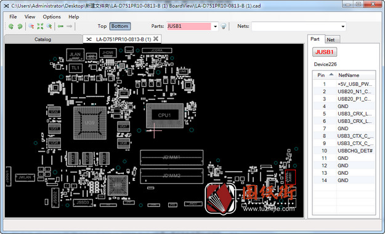Screen dimensions: 385x234
Task: Select pin 12 GND row
Action: click(x=344, y=165)
